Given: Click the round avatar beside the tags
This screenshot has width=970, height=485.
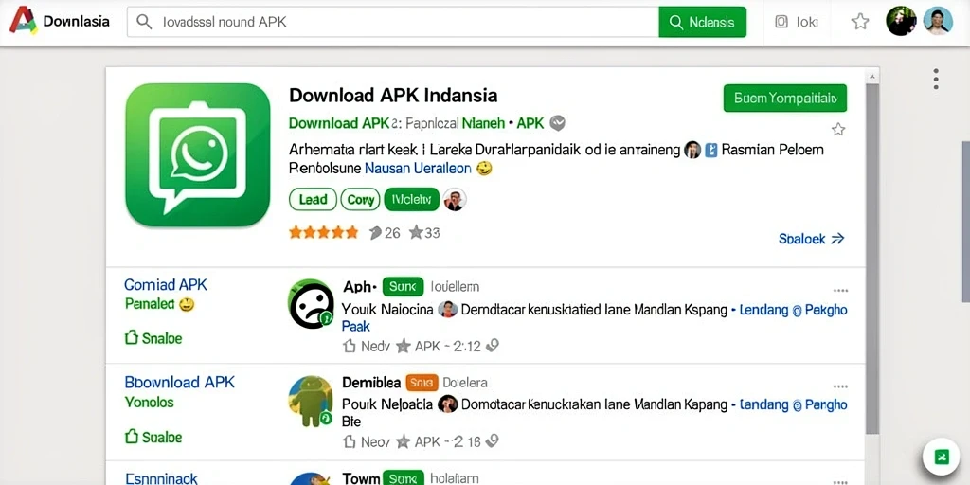Looking at the screenshot, I should (455, 200).
